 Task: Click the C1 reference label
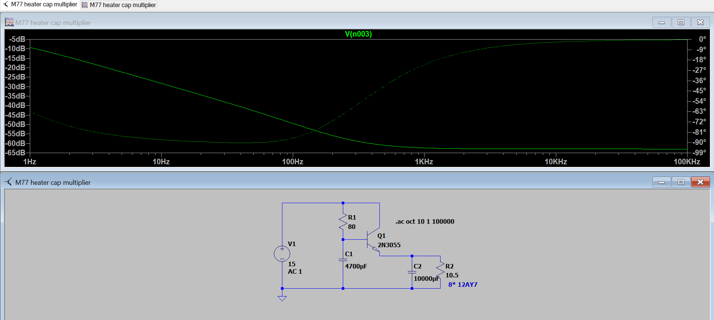[x=349, y=254]
